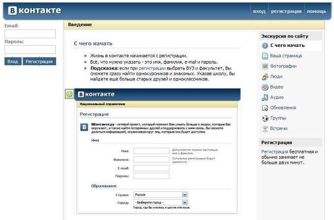Screen dimensions: 334x220
Task: Open the 'Встречи' tour section
Action: (x=279, y=128)
